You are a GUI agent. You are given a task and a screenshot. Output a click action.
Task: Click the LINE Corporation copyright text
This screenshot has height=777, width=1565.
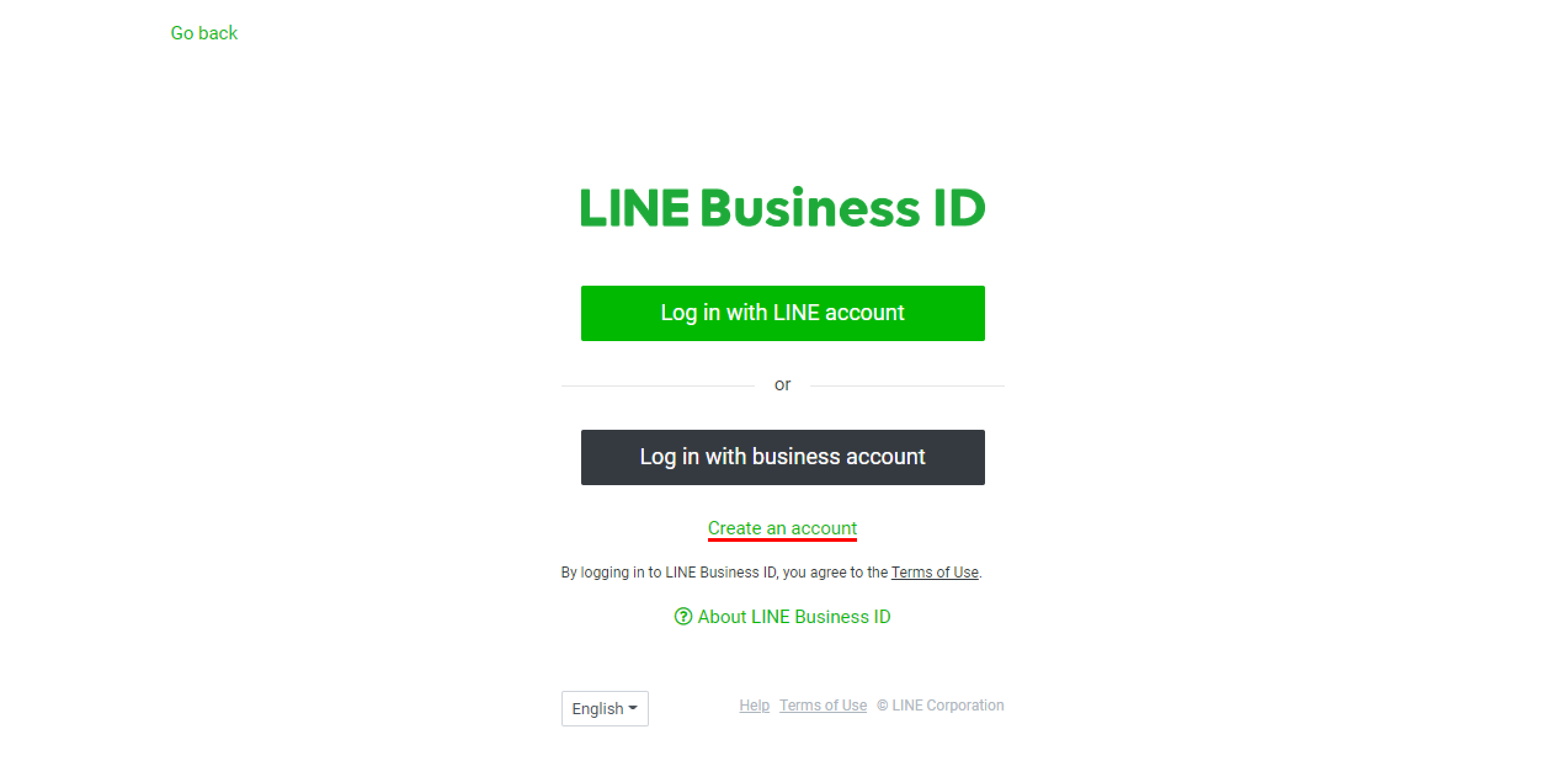[940, 705]
